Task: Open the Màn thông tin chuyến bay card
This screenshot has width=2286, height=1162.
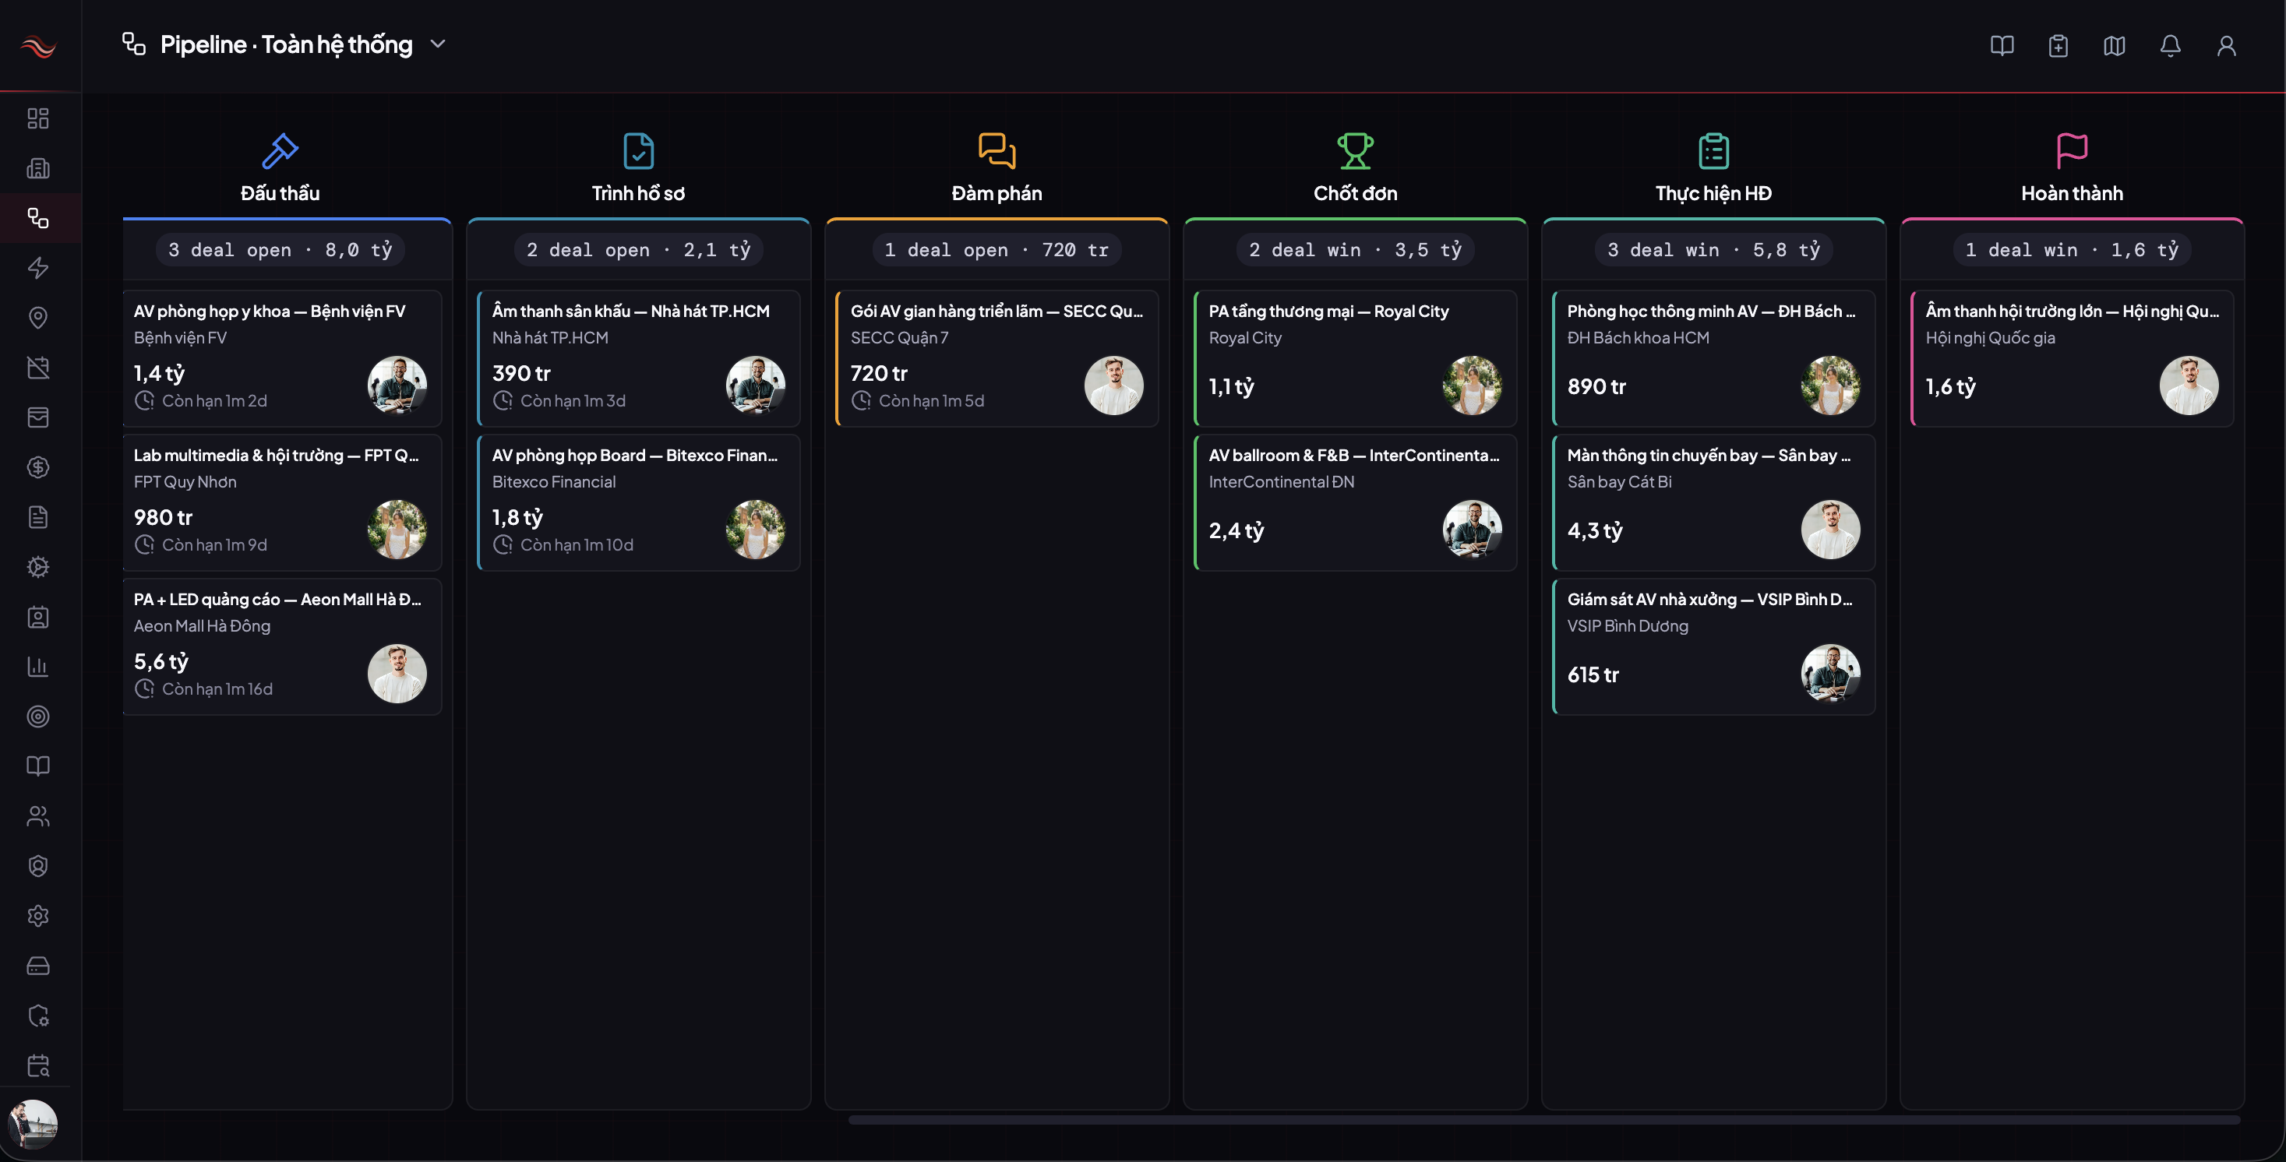Action: [x=1714, y=502]
